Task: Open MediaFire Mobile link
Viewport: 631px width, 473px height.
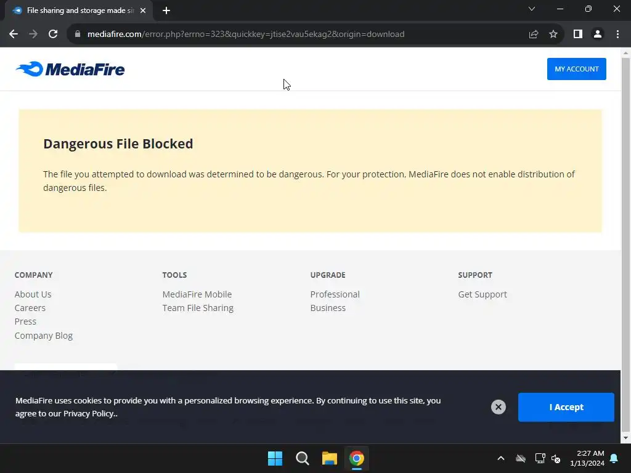Action: (197, 294)
